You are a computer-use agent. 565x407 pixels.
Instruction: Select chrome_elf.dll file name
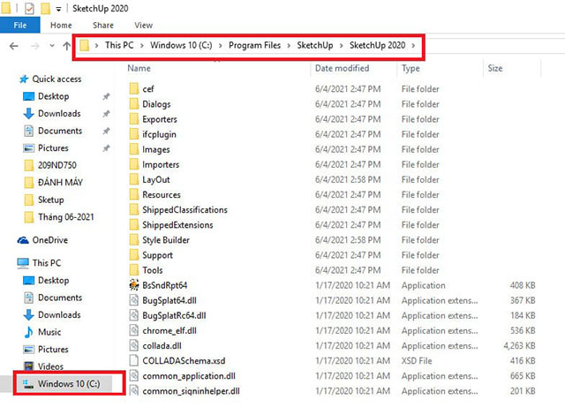(169, 331)
